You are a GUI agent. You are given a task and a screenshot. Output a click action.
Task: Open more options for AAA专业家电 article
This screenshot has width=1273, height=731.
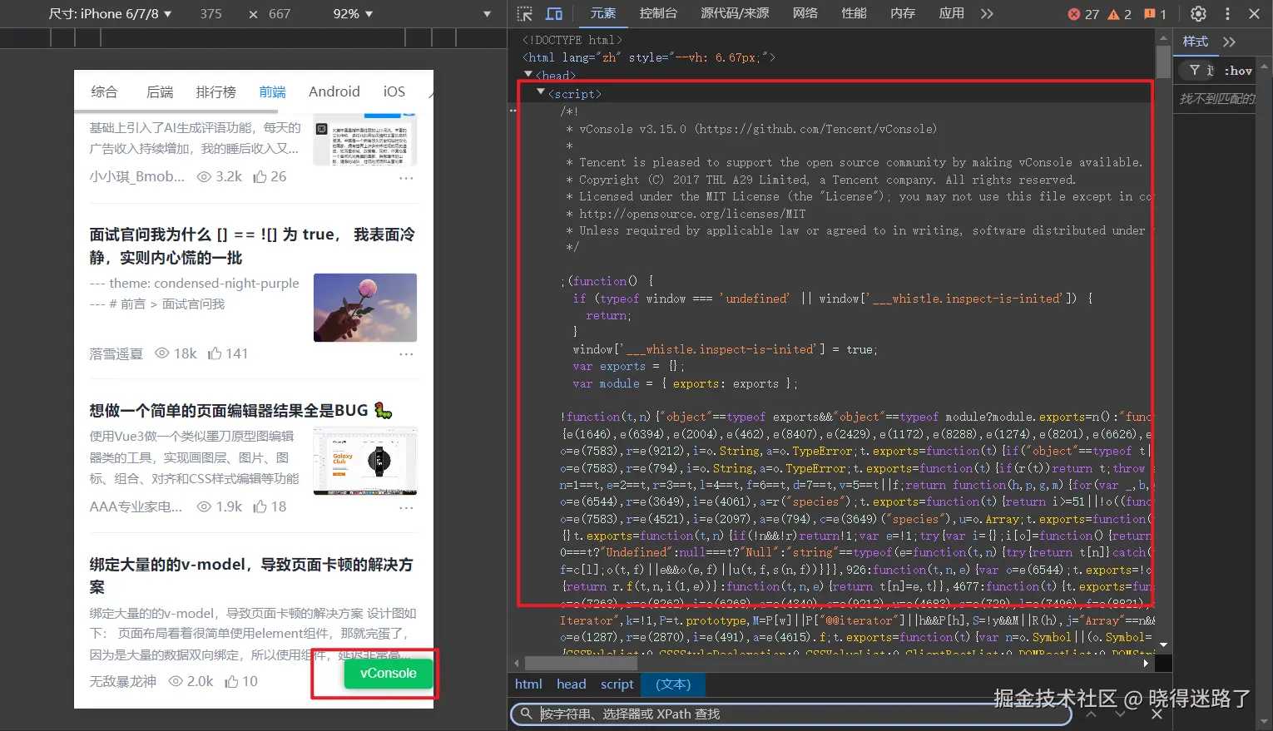click(406, 507)
